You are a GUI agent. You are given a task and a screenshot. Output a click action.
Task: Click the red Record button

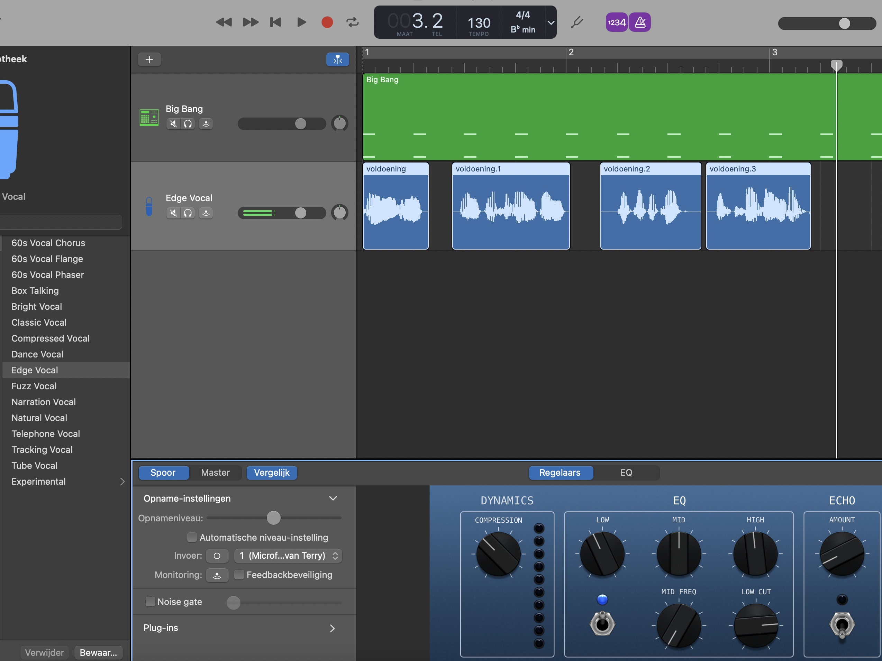(327, 22)
